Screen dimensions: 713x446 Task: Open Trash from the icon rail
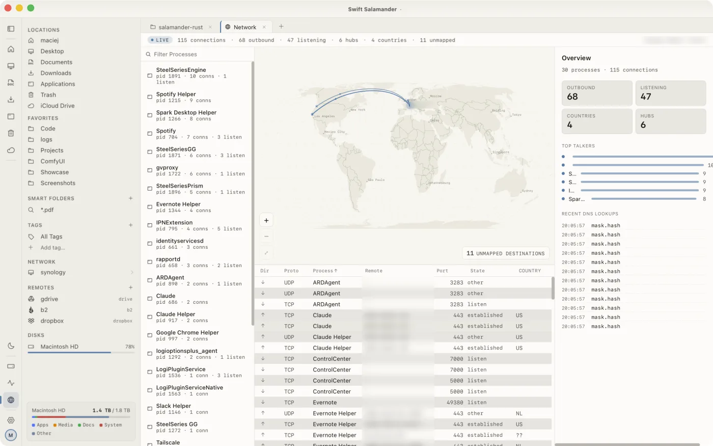click(x=11, y=133)
